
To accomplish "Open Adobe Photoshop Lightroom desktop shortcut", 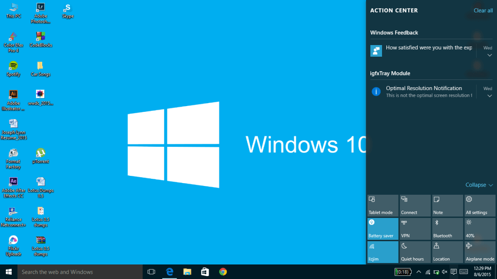I will (40, 13).
